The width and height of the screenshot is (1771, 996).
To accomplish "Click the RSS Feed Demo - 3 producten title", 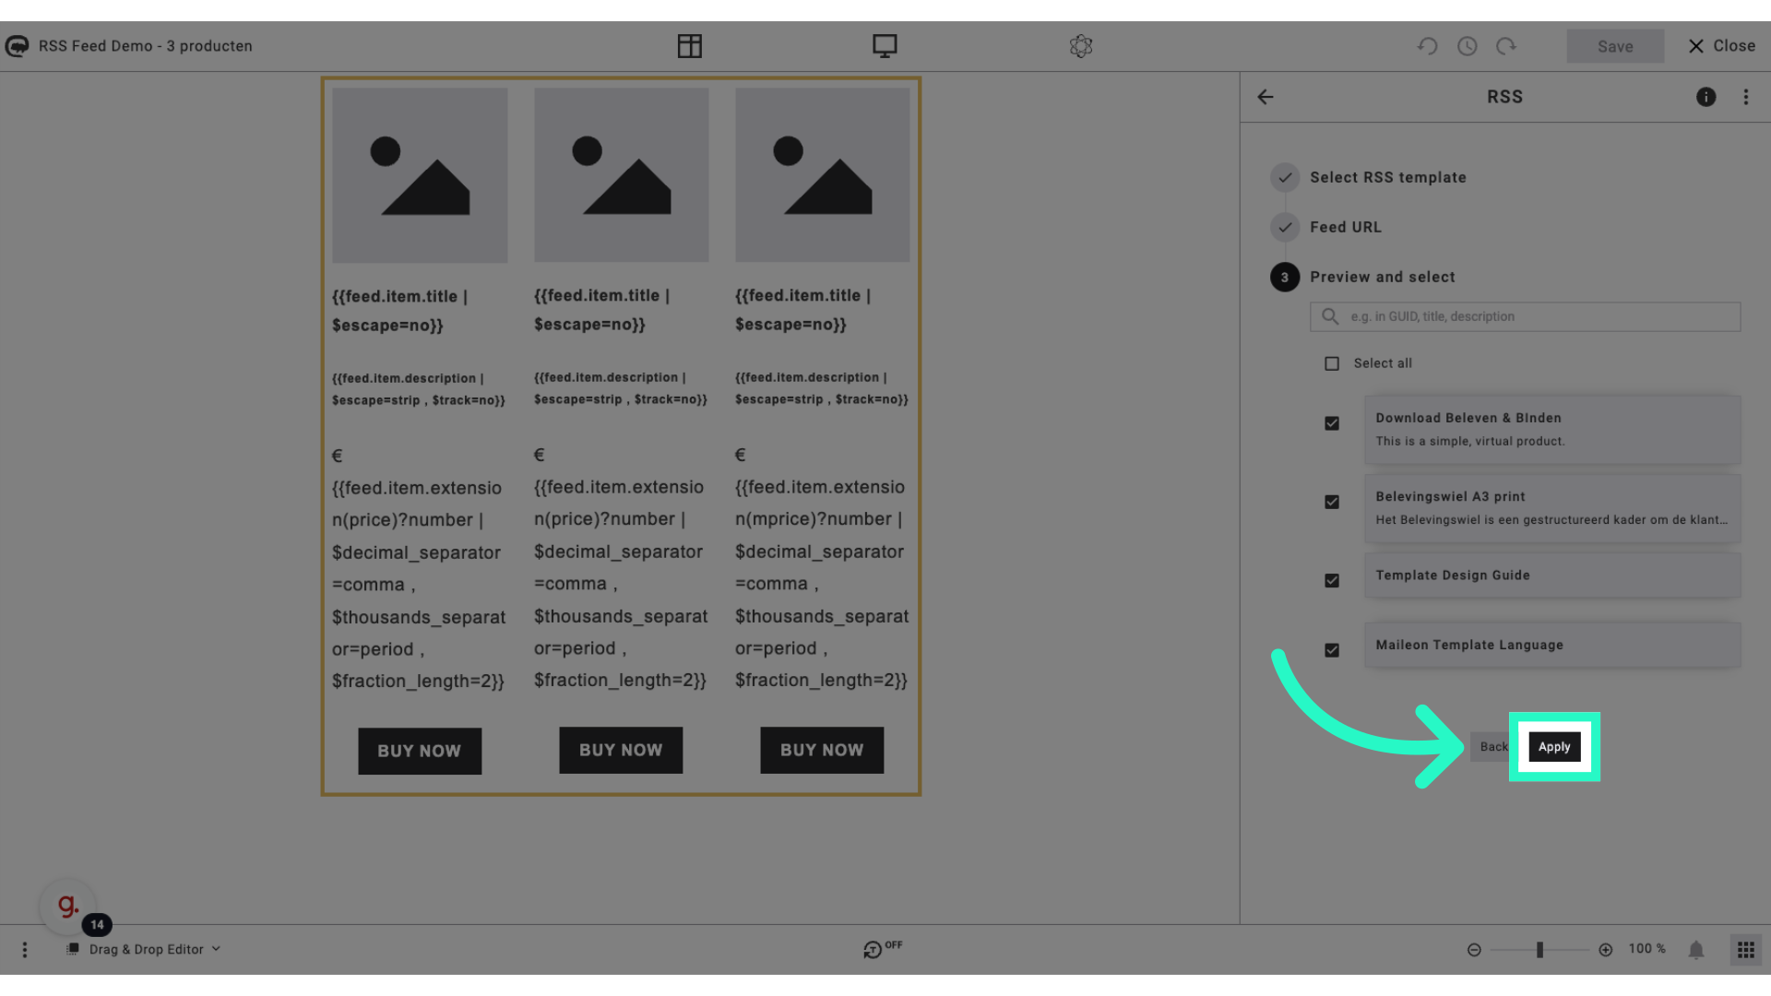I will [146, 46].
